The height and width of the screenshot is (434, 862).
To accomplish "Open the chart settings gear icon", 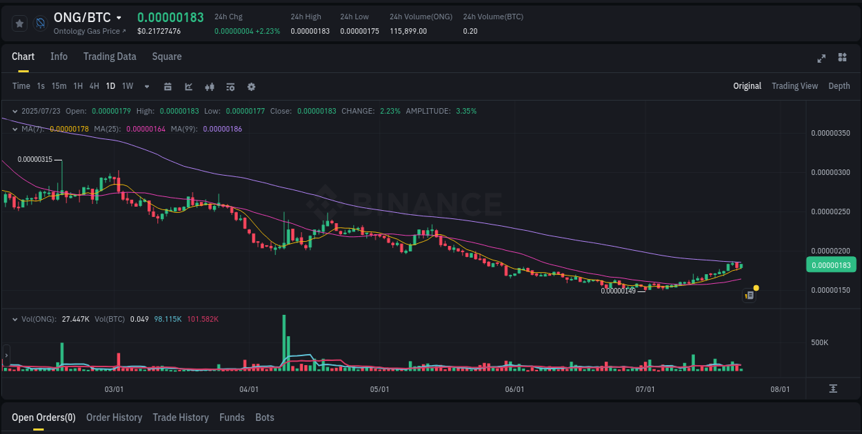I will coord(251,86).
